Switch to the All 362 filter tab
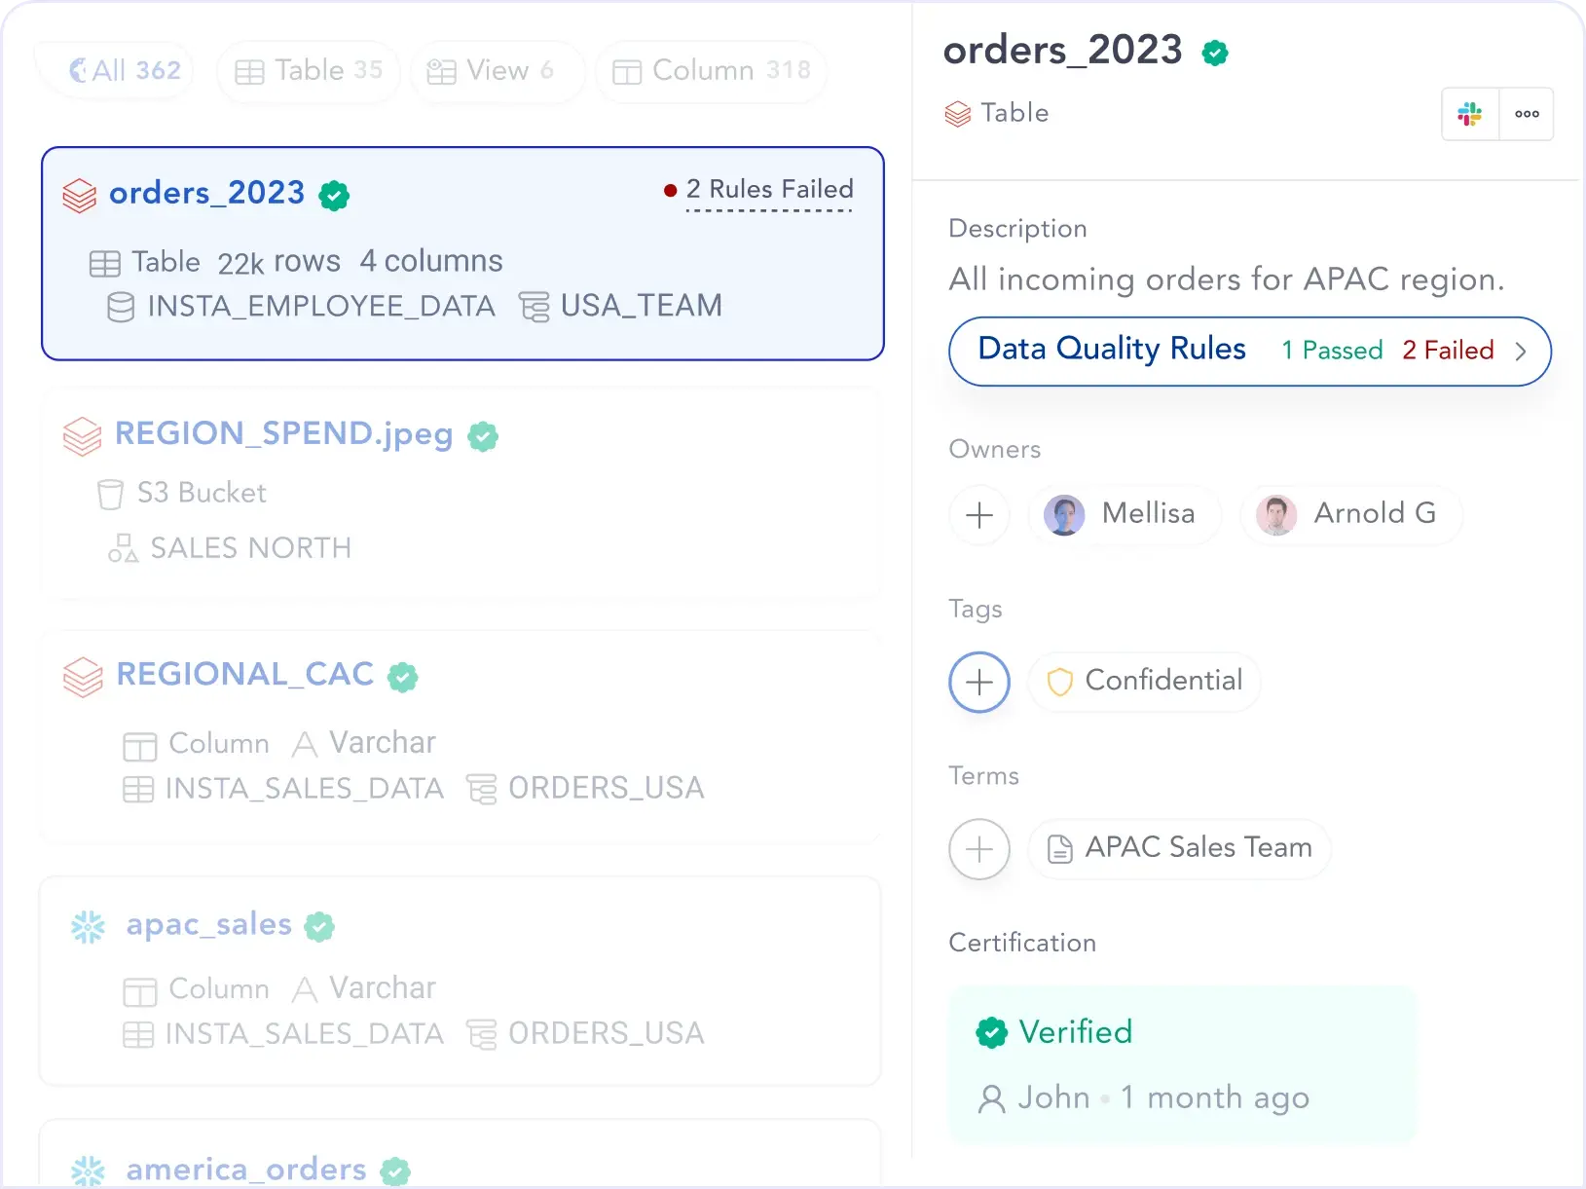This screenshot has height=1189, width=1586. click(x=125, y=70)
